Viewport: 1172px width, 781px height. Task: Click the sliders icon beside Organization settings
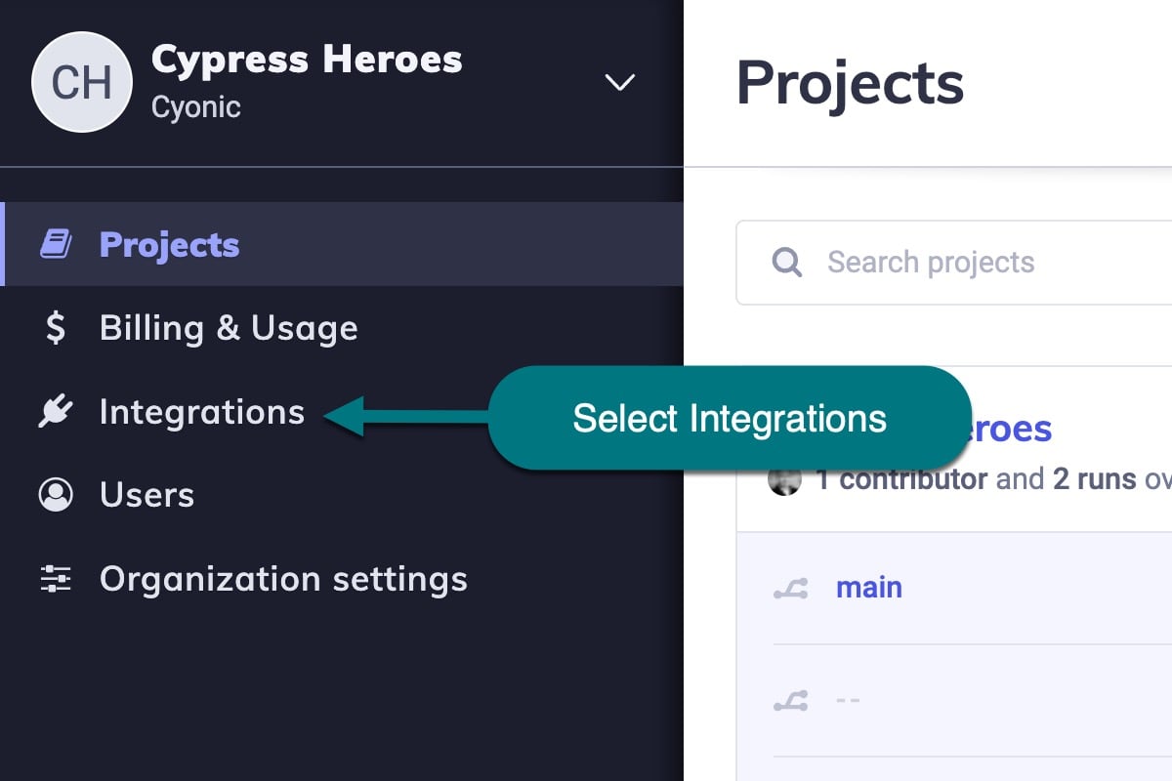pos(55,578)
